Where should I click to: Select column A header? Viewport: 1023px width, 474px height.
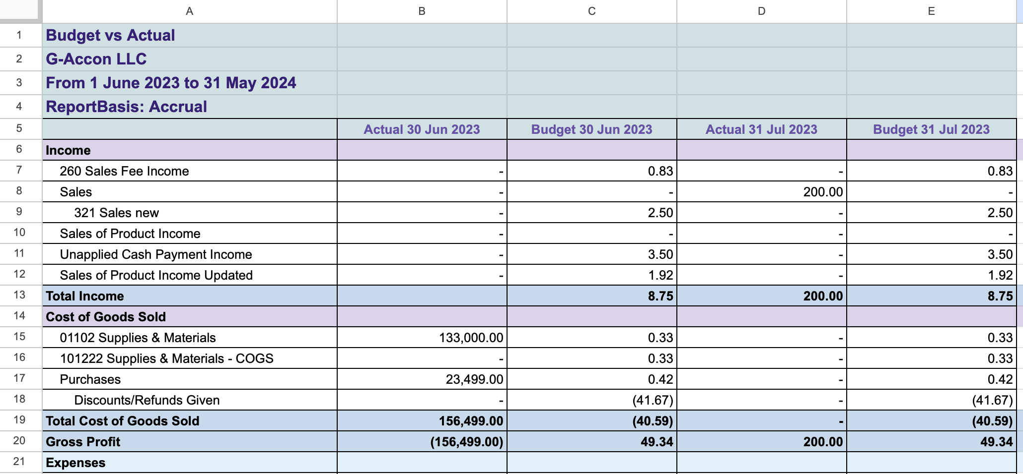coord(190,11)
